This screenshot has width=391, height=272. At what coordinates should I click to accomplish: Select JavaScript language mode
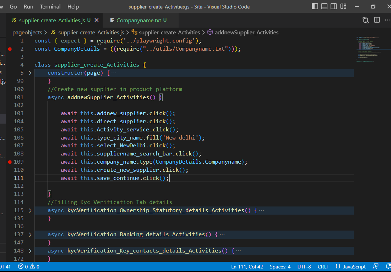[354, 267]
